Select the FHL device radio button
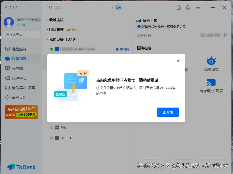 coord(51,127)
